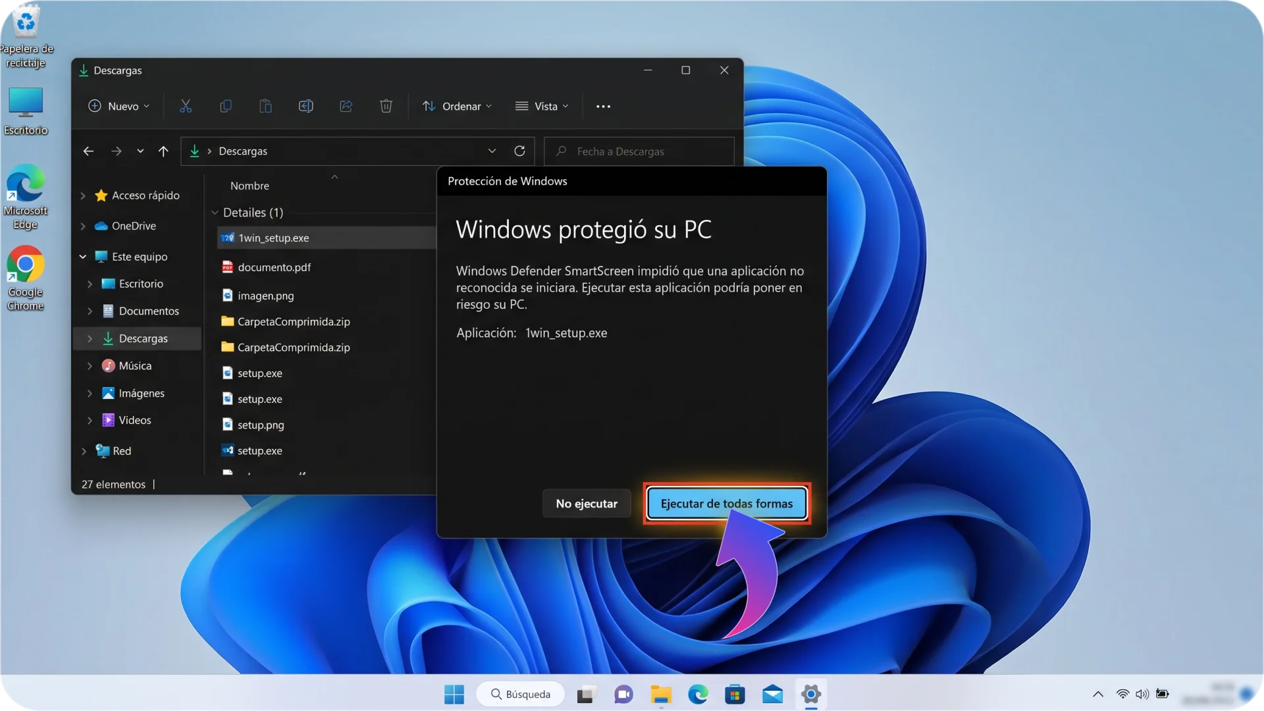Viewport: 1264px width, 711px height.
Task: Open Settings gear on taskbar
Action: [x=811, y=694]
